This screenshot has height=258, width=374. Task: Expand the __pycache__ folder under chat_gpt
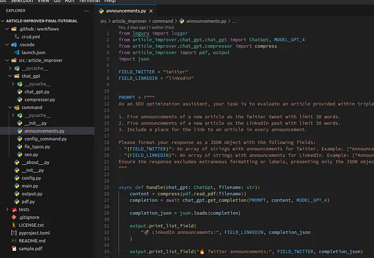pos(13,84)
